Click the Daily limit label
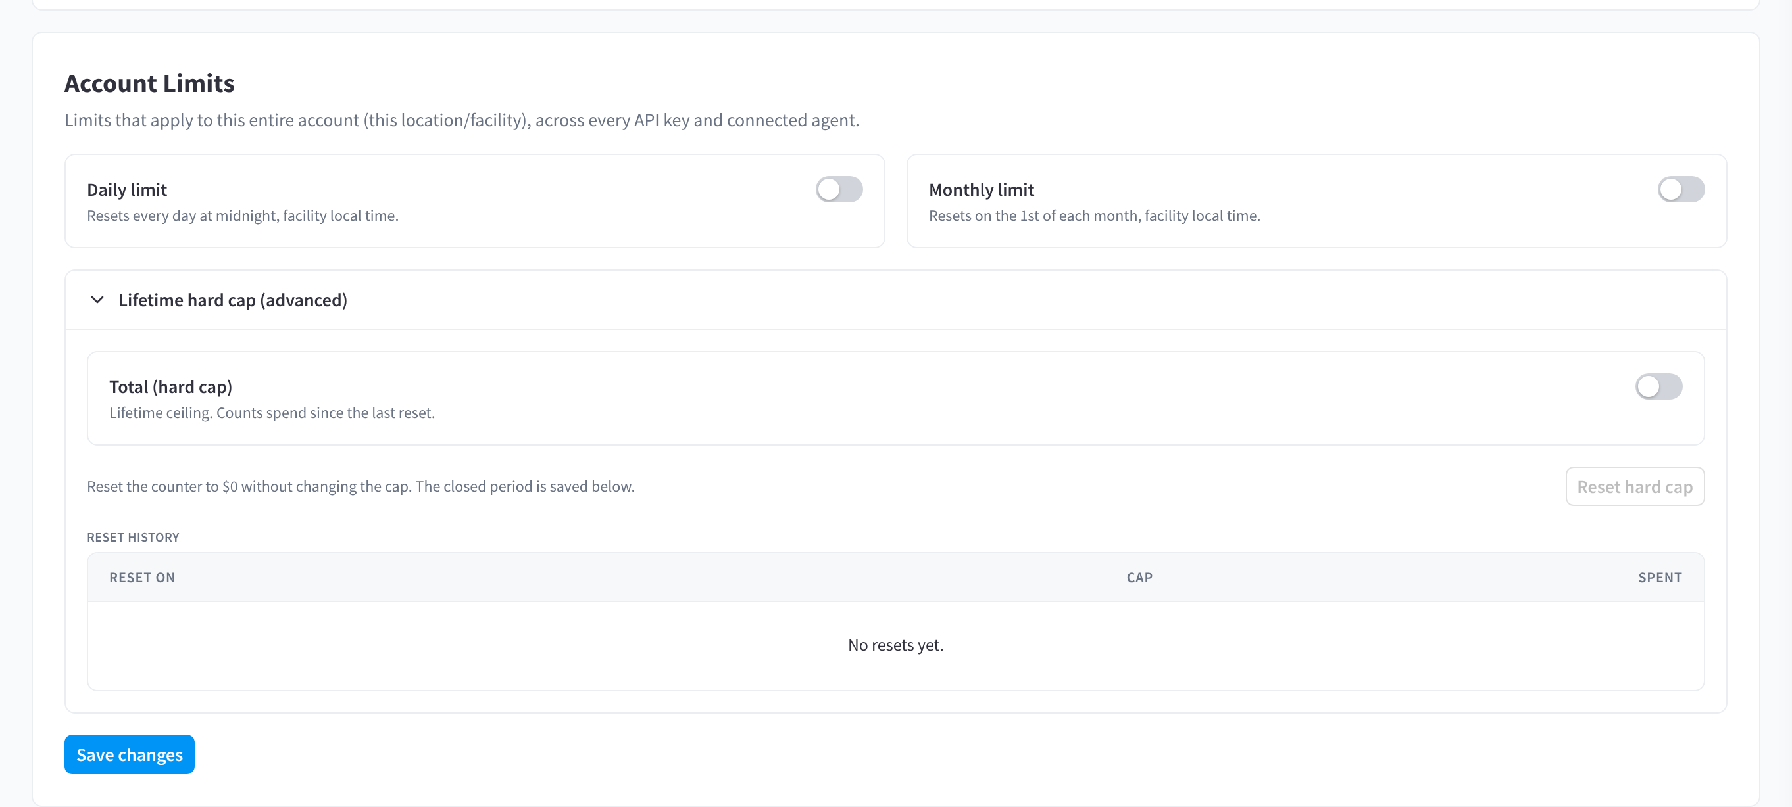 128,190
